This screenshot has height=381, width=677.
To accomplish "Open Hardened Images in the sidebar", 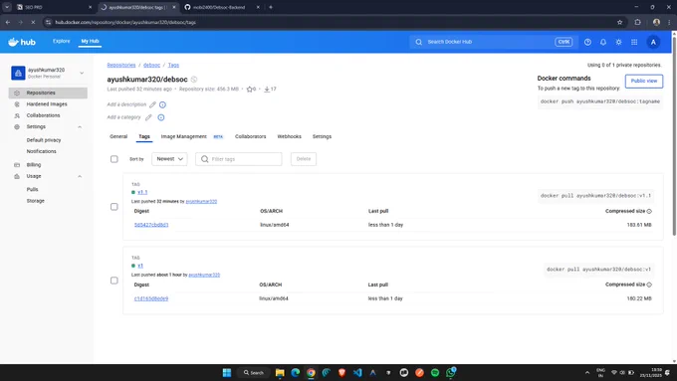I will [48, 104].
